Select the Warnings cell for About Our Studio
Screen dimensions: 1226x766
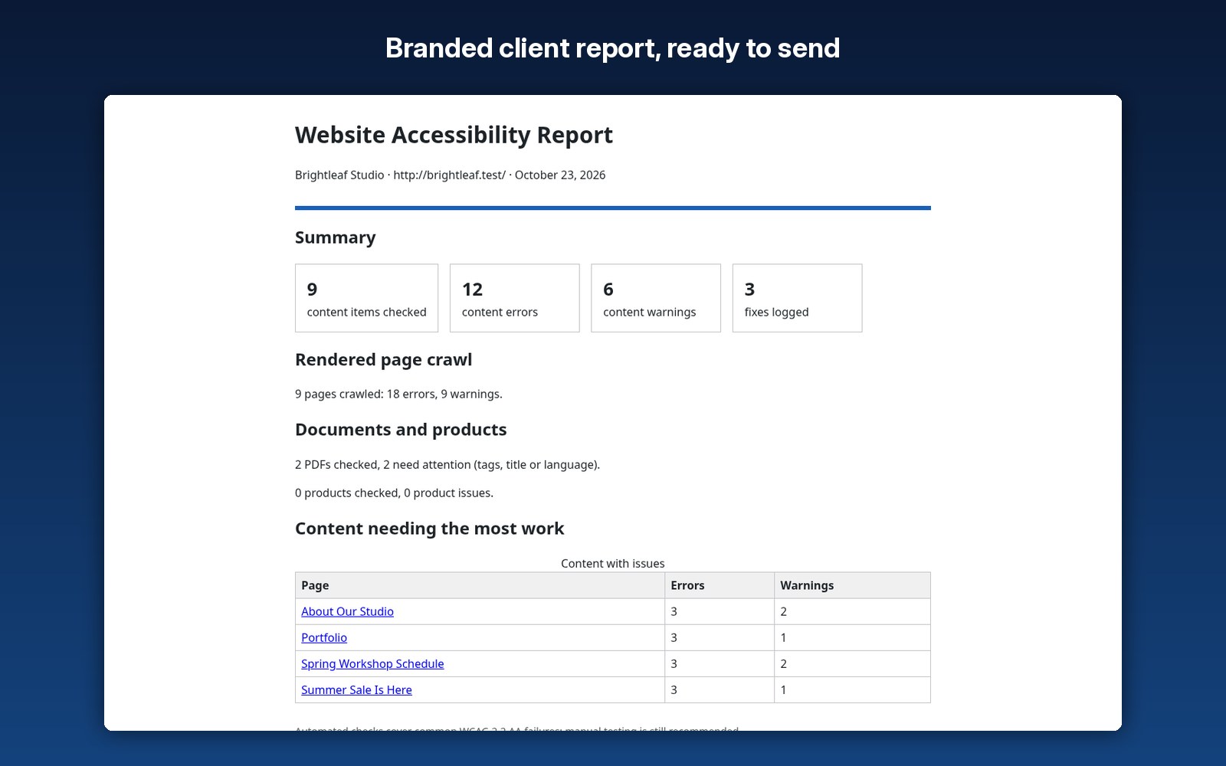853,611
